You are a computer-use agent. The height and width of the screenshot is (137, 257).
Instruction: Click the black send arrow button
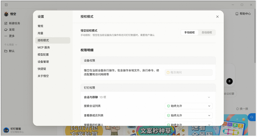[230, 81]
